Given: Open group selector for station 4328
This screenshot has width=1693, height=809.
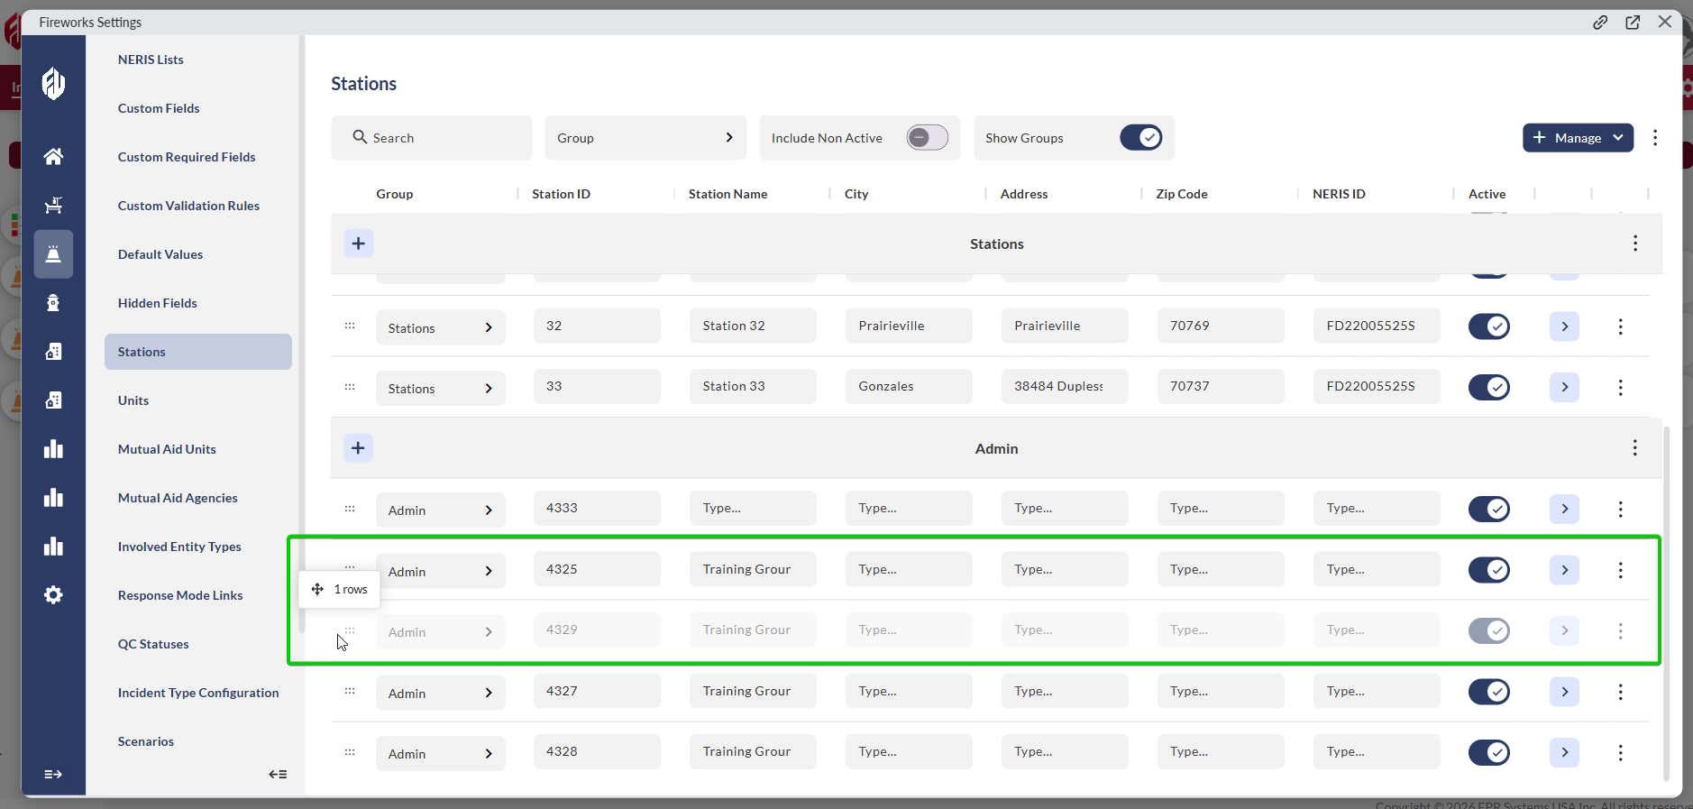Looking at the screenshot, I should pyautogui.click(x=440, y=754).
